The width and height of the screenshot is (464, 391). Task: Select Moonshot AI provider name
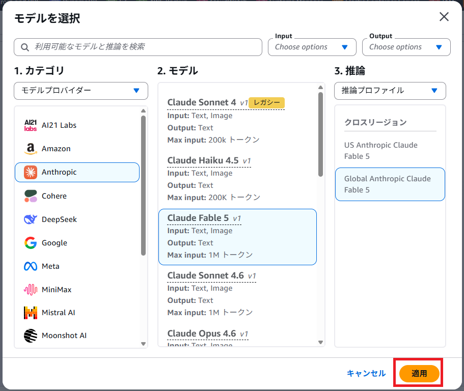(64, 336)
